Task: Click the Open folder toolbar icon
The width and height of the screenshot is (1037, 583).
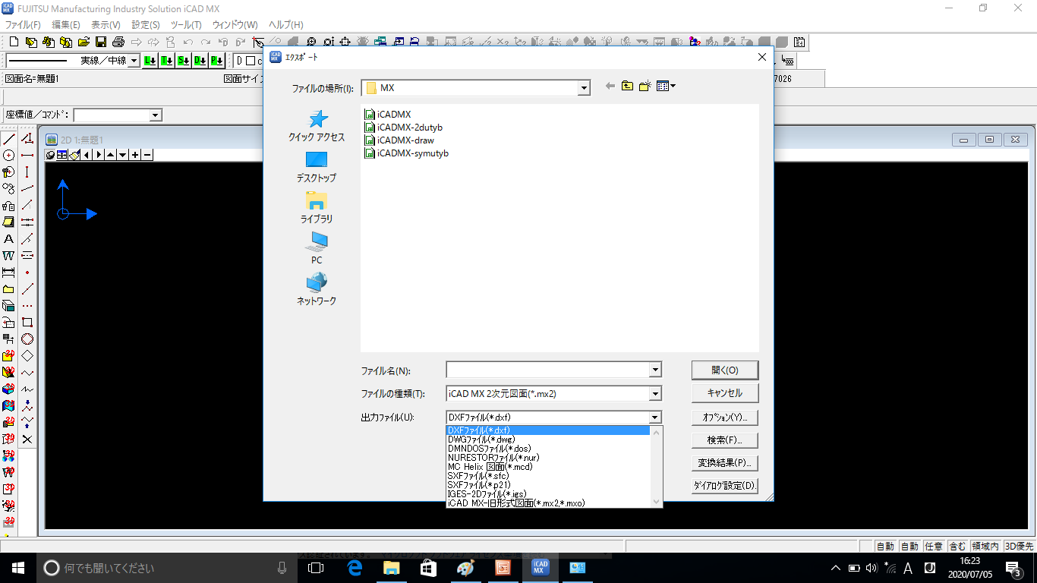Action: pyautogui.click(x=84, y=42)
